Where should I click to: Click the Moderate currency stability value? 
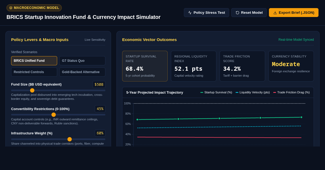click(x=286, y=64)
